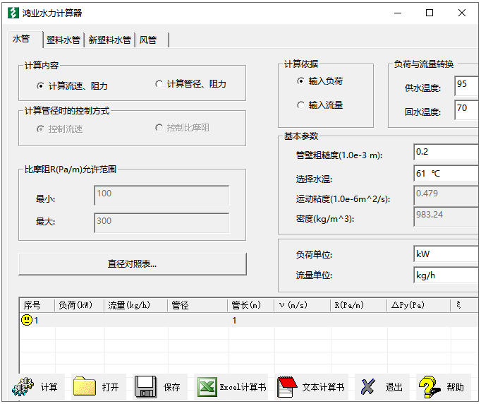
Task: Click the 管壁粗糙度 input field
Action: pos(446,152)
